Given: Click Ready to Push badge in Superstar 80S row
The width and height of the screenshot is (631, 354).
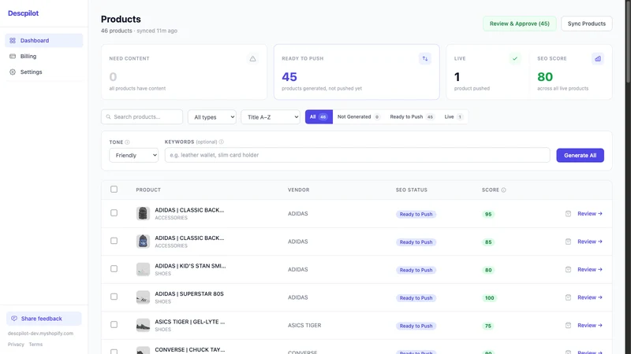Looking at the screenshot, I should pyautogui.click(x=416, y=298).
